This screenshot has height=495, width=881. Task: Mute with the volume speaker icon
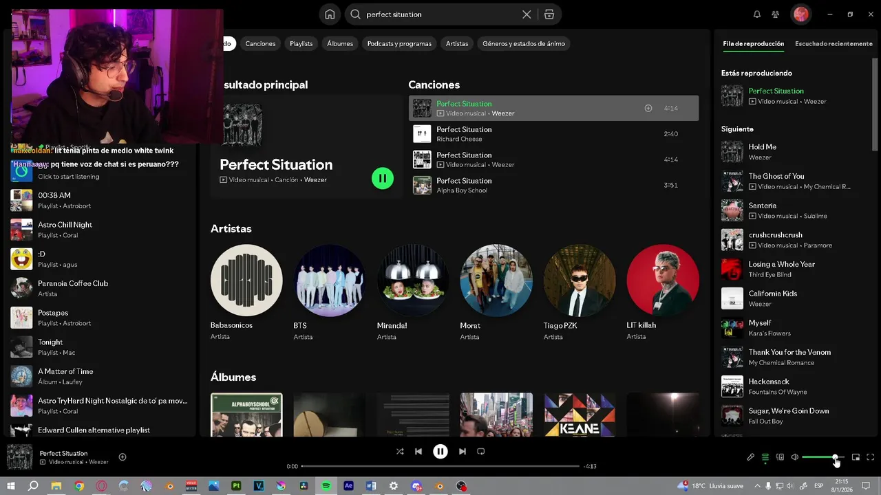(x=794, y=457)
